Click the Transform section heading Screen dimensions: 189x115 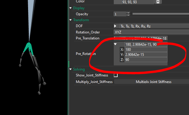coord(81,20)
